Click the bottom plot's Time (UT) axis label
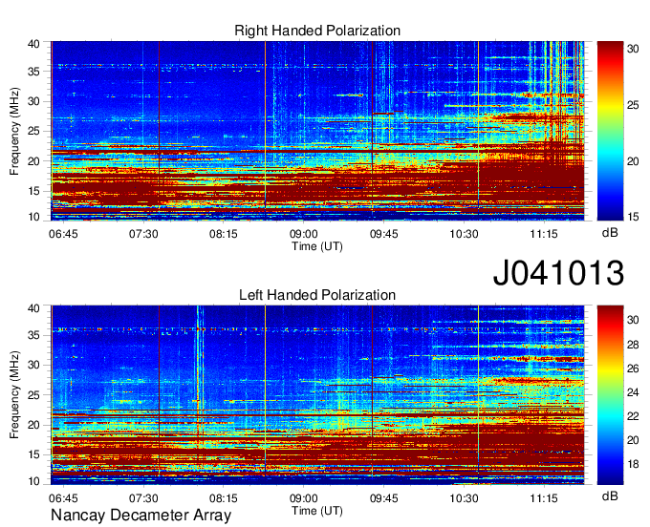 click(x=317, y=511)
